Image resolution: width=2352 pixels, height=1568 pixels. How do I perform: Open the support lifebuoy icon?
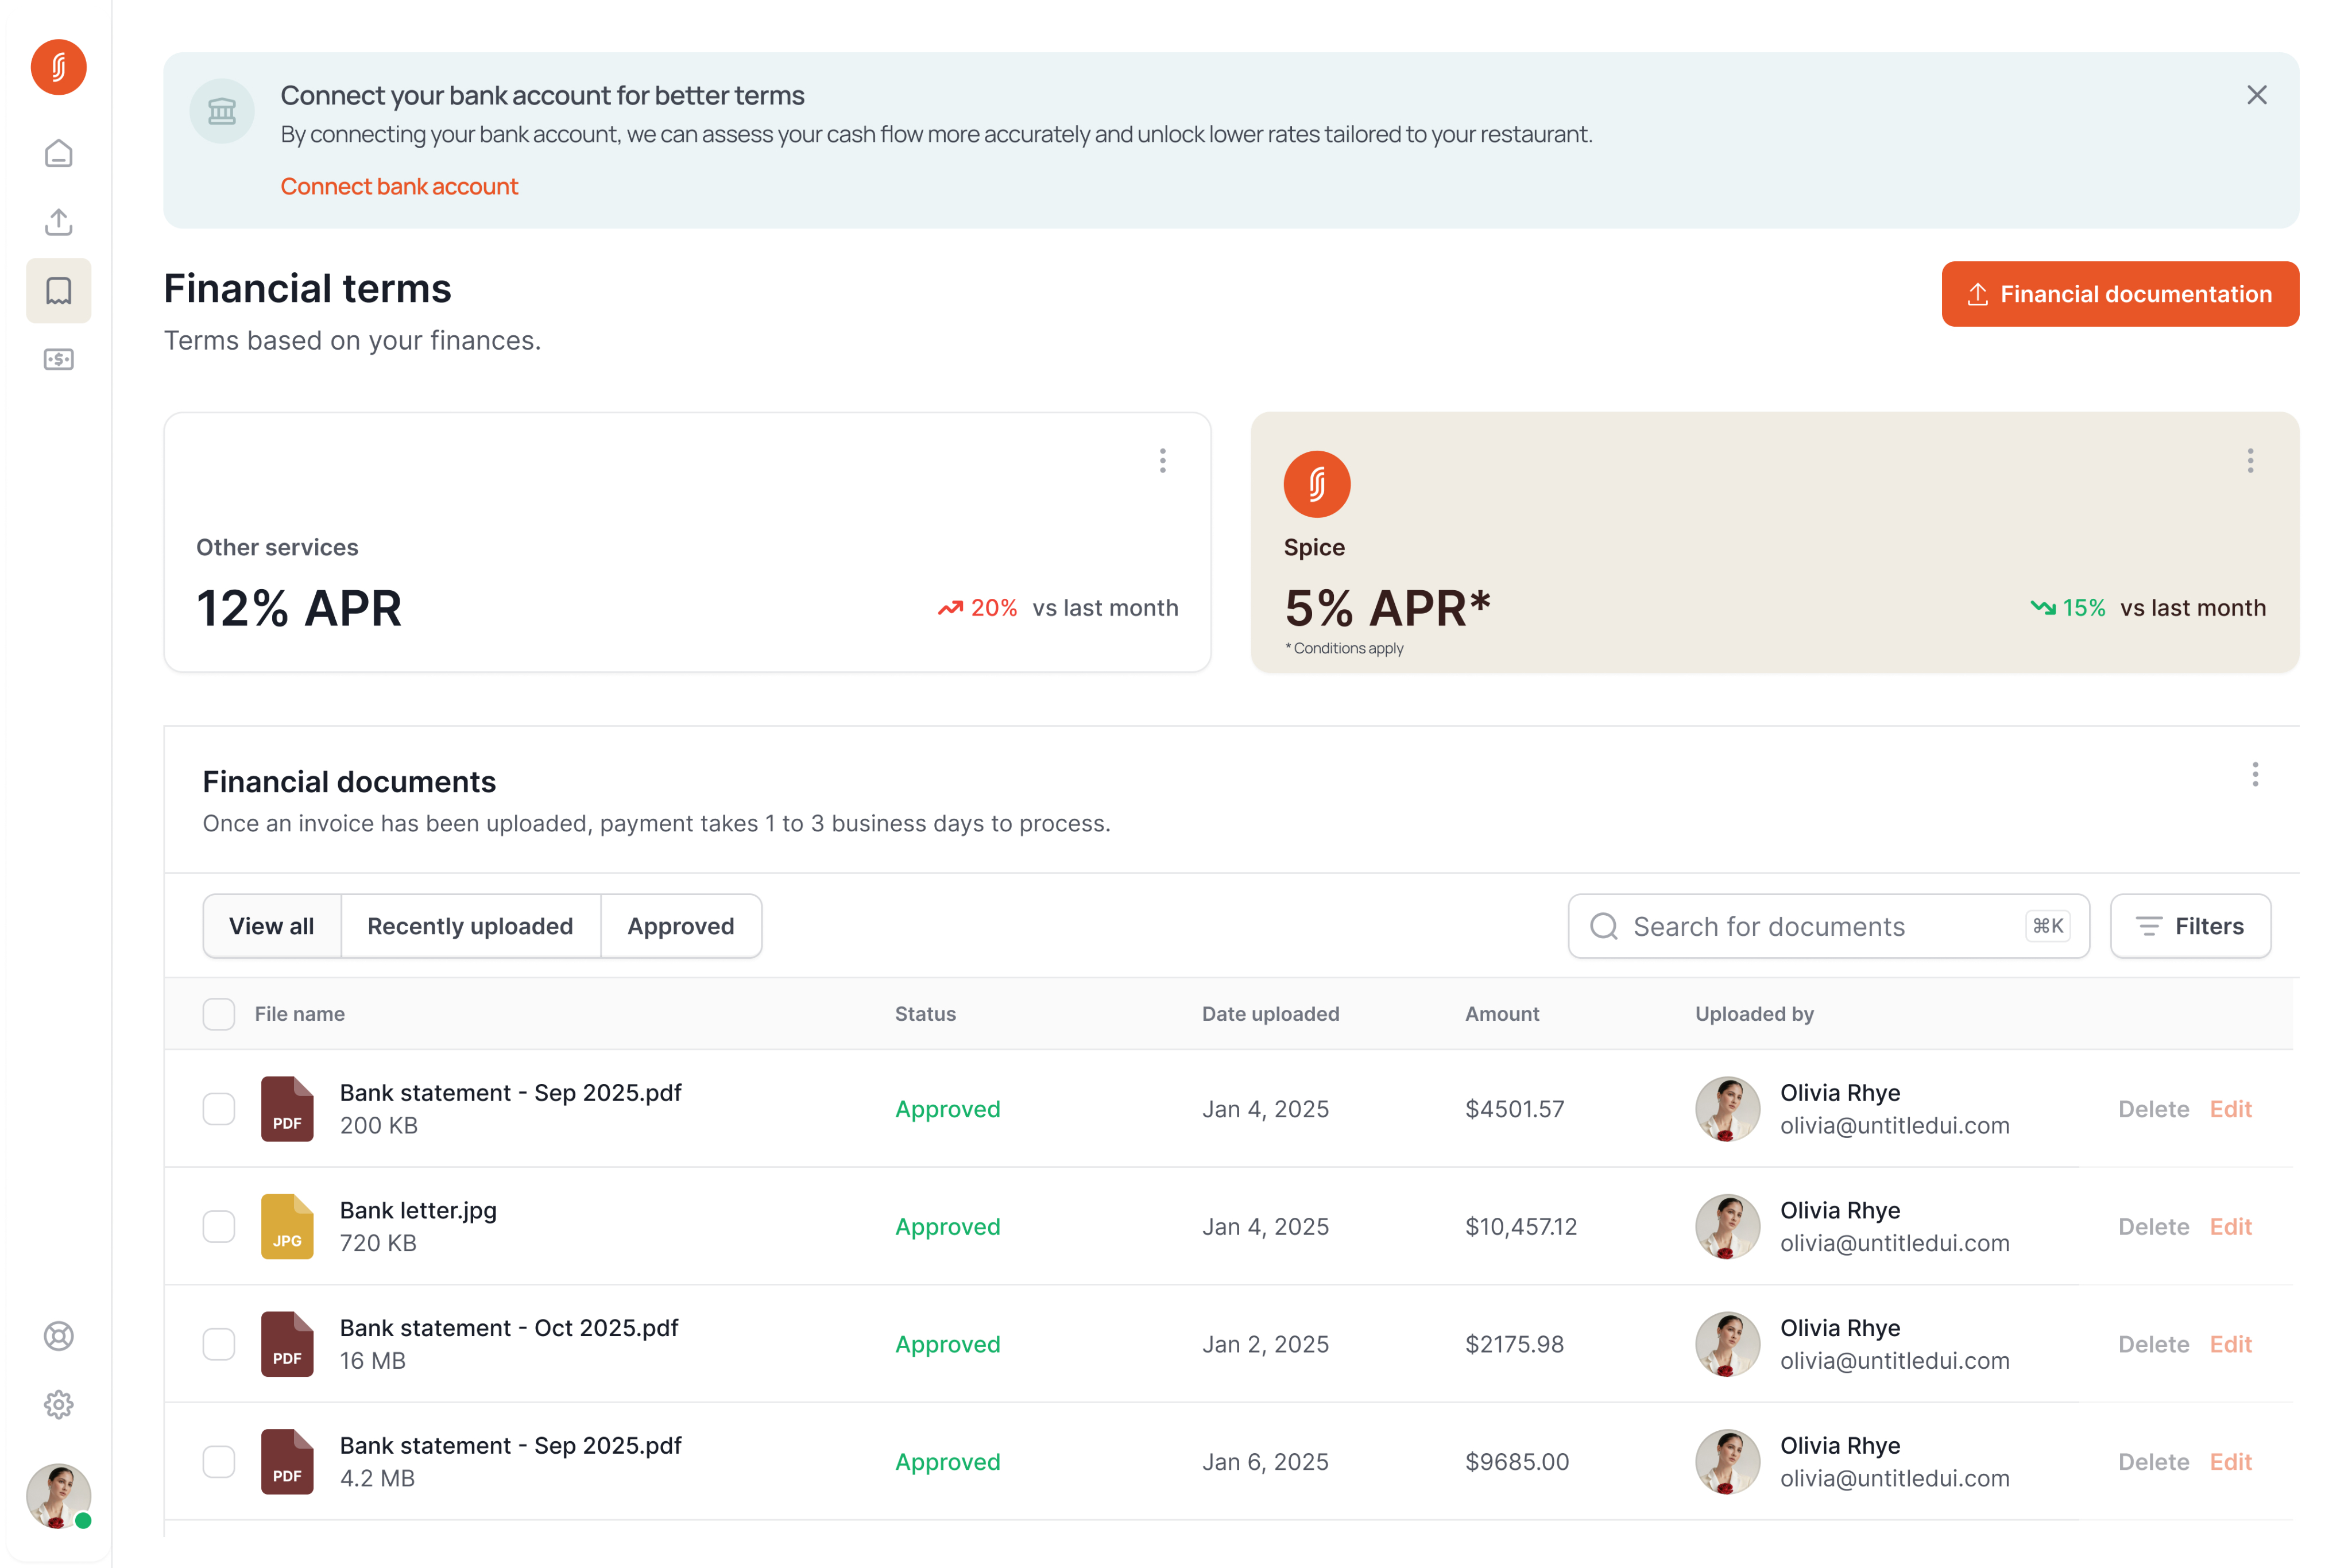(58, 1336)
